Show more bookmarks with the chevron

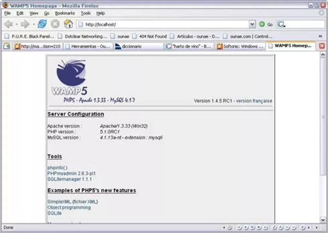(320, 37)
